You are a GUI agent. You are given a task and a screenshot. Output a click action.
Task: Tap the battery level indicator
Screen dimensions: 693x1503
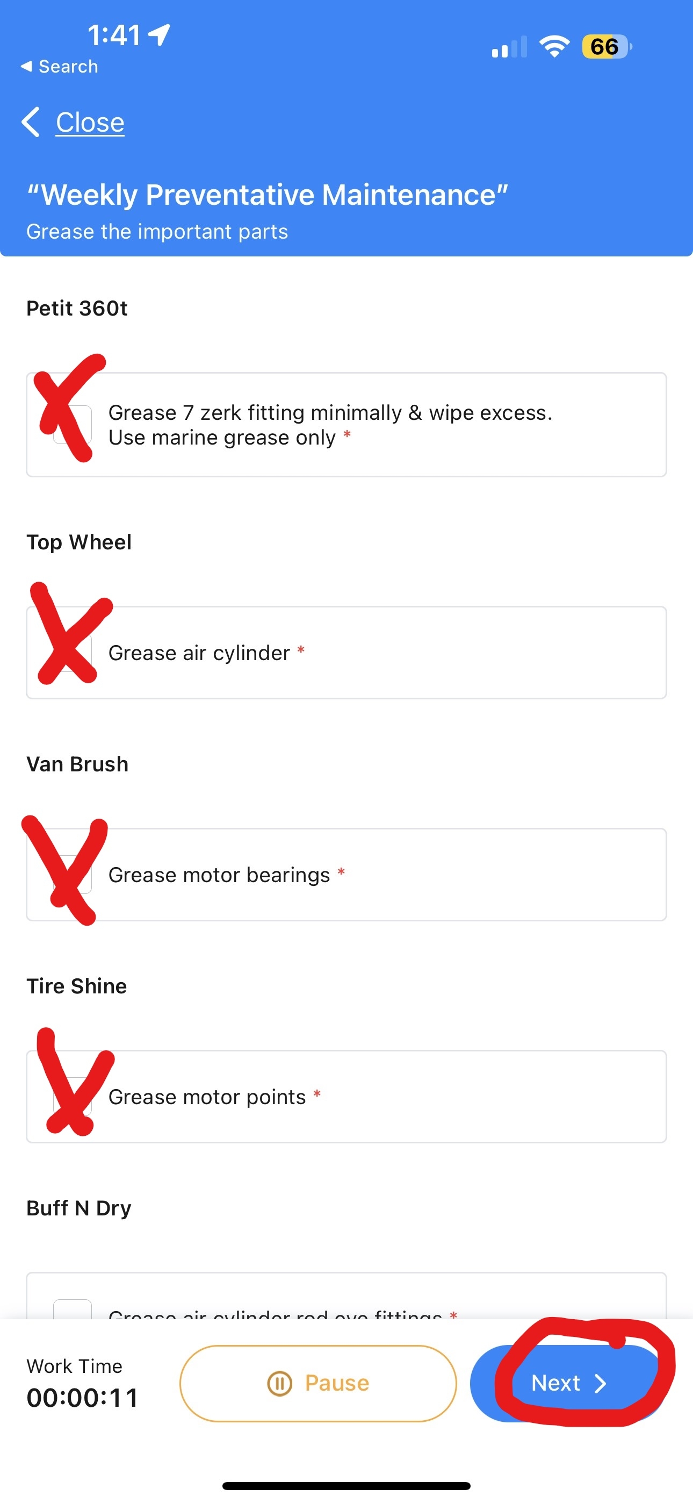point(605,47)
